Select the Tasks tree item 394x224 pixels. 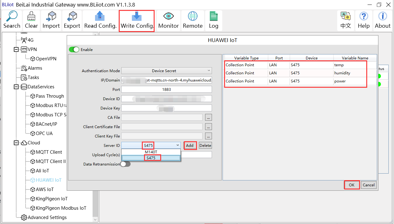click(x=30, y=77)
